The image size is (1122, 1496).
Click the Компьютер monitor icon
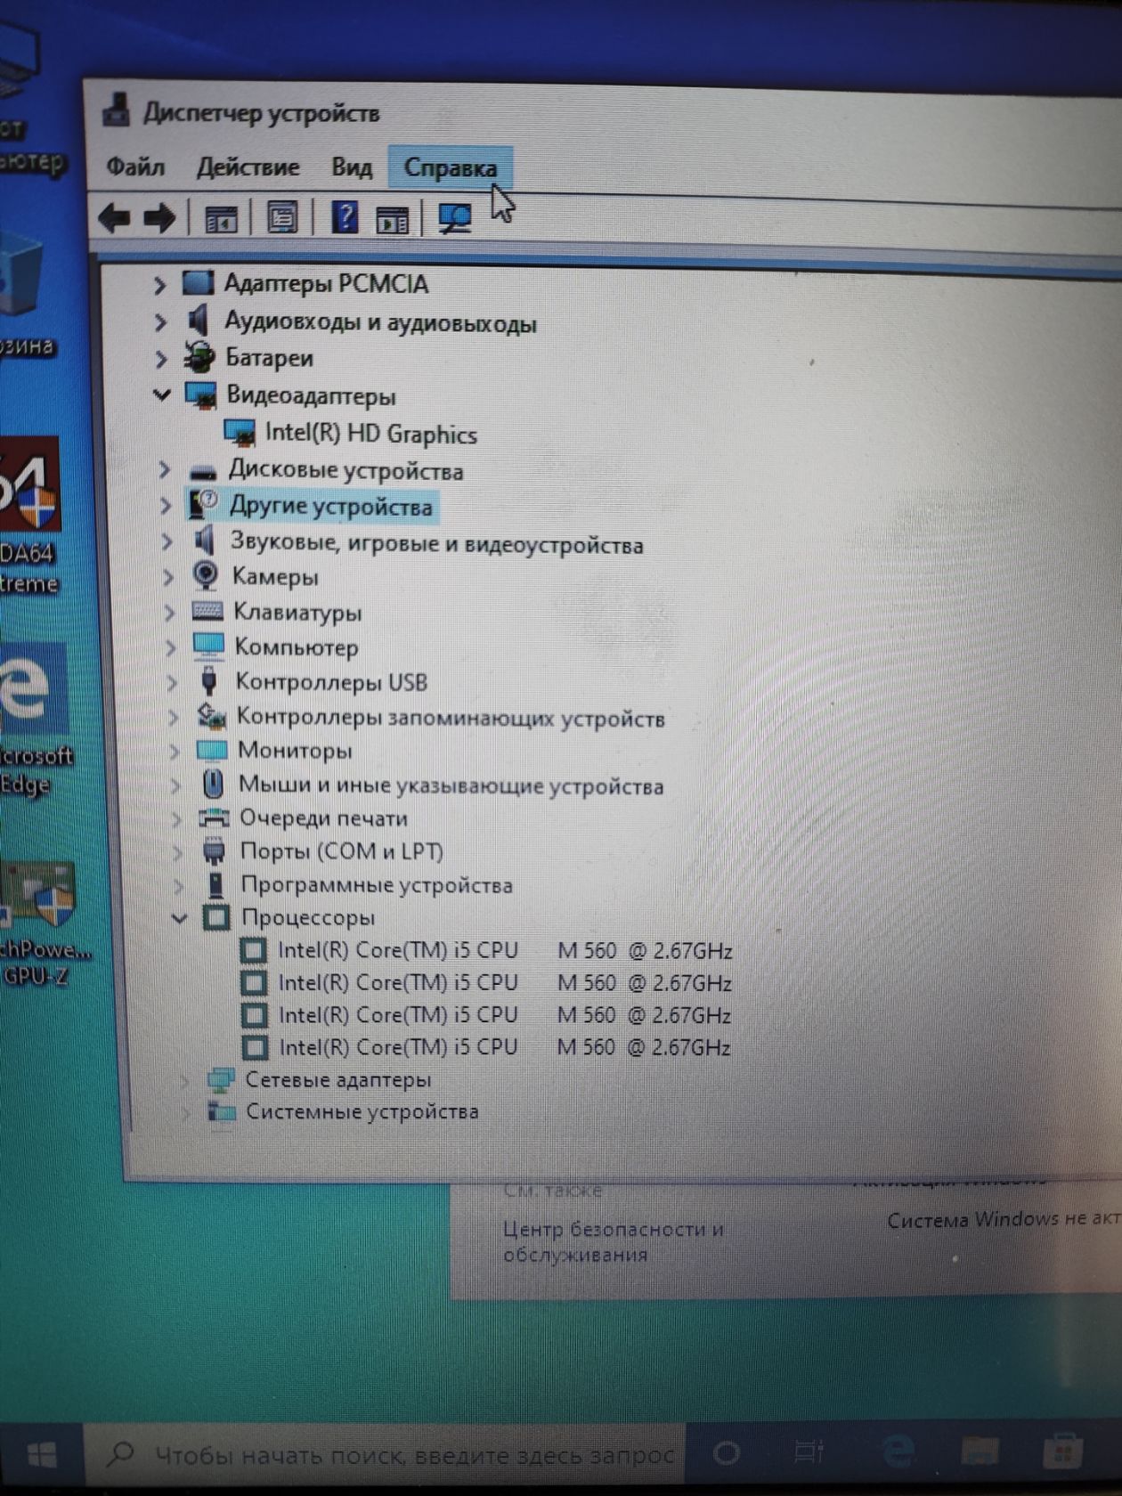[x=208, y=646]
